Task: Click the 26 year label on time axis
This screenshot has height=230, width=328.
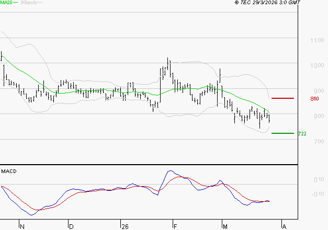Action: (125, 227)
